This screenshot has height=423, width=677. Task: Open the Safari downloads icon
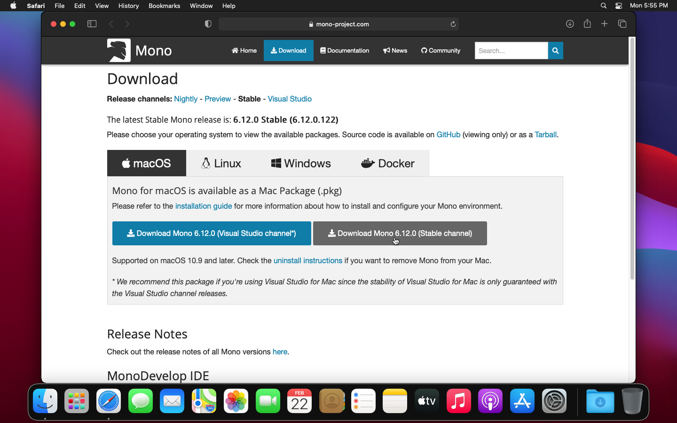pyautogui.click(x=569, y=24)
